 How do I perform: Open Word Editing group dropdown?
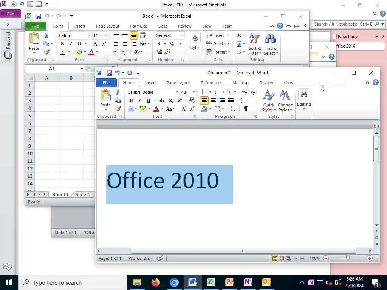click(304, 100)
